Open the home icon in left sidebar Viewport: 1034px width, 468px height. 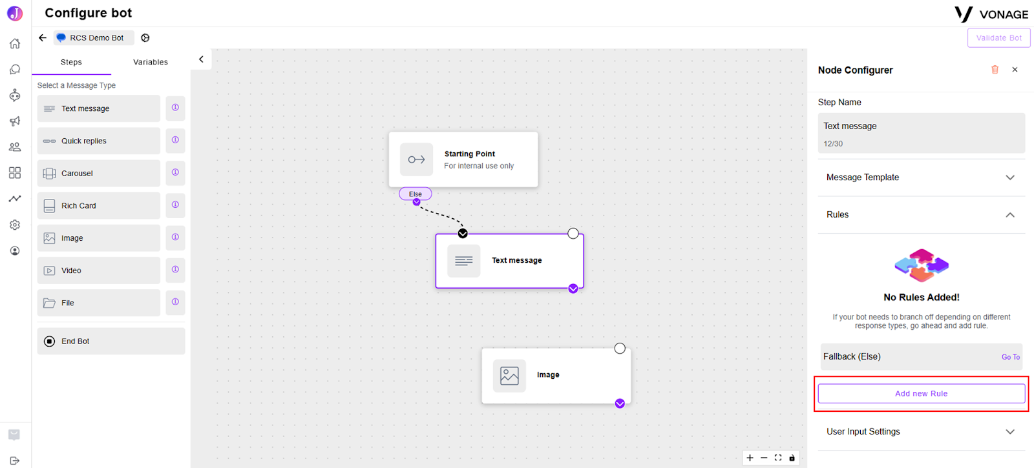click(x=15, y=43)
